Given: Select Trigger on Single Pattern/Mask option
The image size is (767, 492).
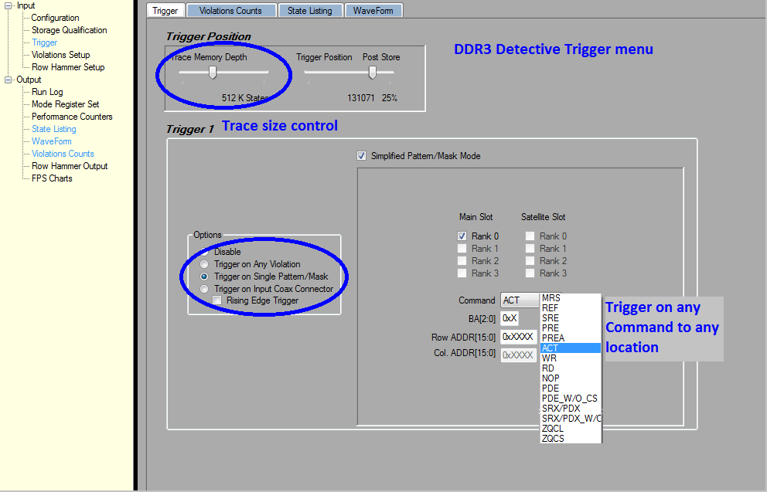Looking at the screenshot, I should [x=204, y=277].
